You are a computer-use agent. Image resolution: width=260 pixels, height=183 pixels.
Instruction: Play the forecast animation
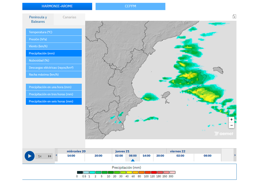point(29,156)
